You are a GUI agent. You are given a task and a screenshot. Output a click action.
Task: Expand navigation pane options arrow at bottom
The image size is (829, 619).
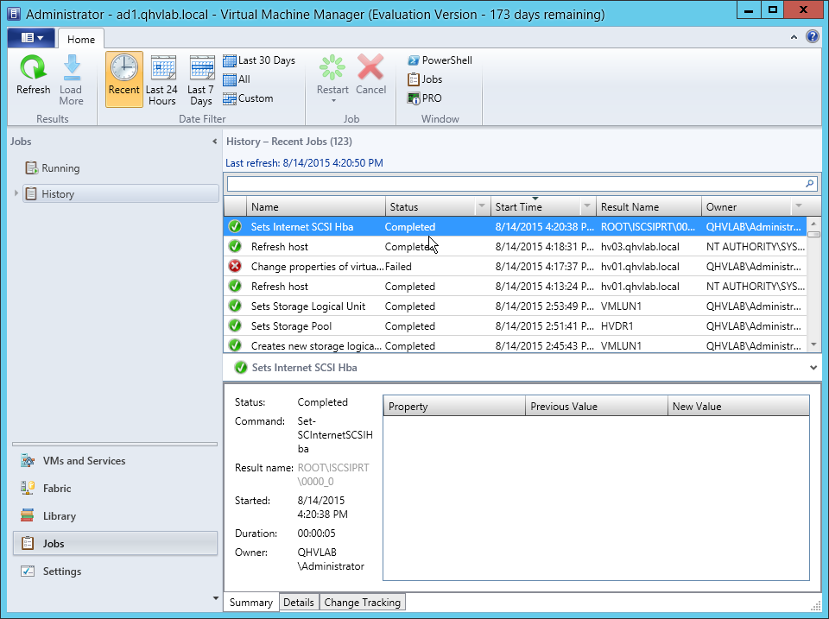[215, 598]
